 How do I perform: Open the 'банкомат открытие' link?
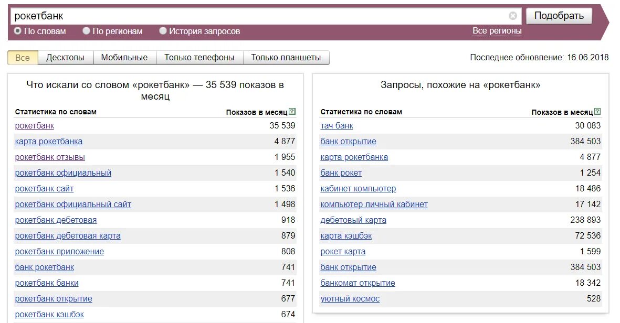point(358,283)
